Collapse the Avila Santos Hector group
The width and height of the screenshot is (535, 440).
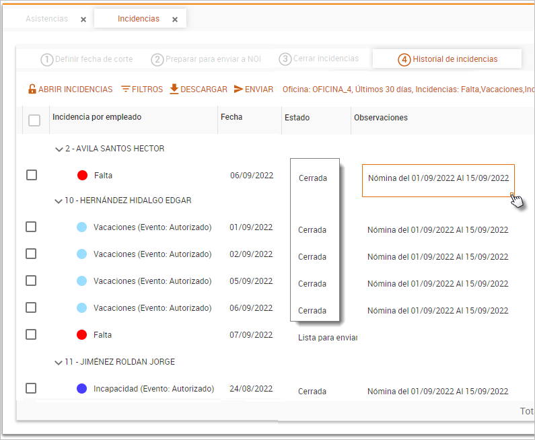[x=59, y=149]
